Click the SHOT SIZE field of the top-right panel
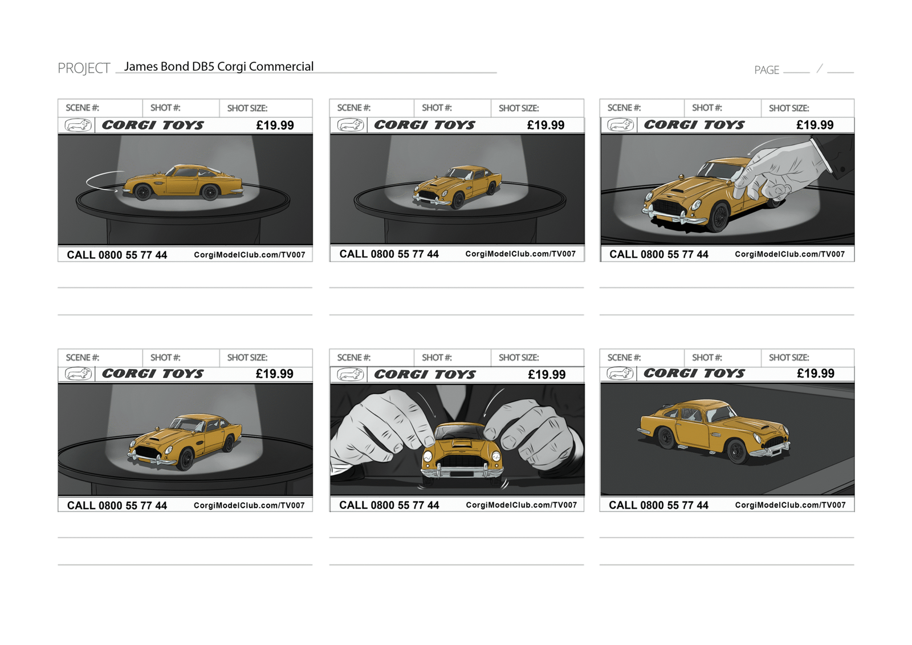Screen dimensions: 912x645 (x=807, y=108)
